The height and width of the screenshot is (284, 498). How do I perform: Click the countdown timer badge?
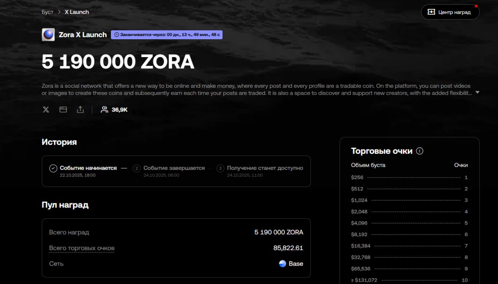coord(167,35)
